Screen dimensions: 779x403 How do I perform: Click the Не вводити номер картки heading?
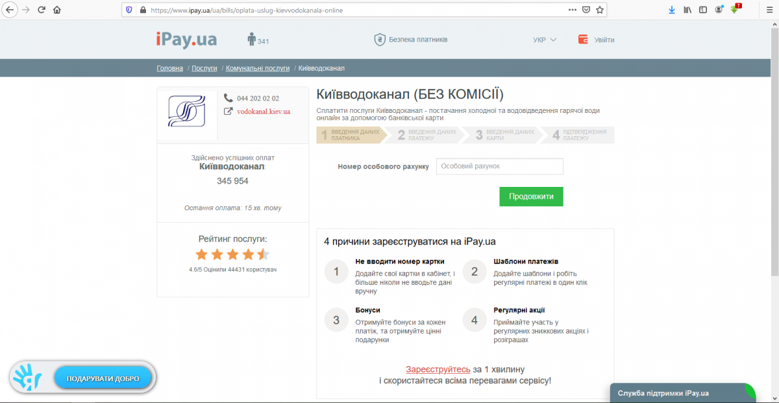pyautogui.click(x=401, y=262)
